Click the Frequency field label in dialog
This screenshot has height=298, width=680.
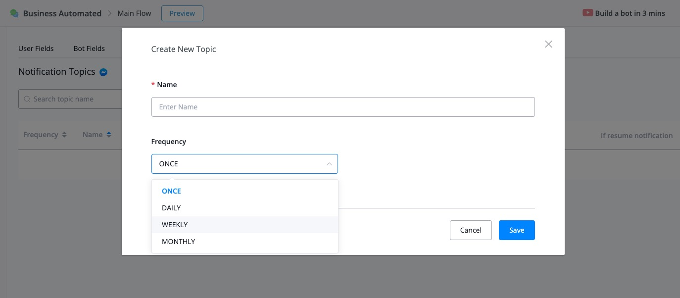pyautogui.click(x=169, y=142)
